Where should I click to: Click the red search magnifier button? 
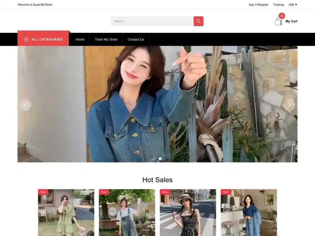point(198,21)
